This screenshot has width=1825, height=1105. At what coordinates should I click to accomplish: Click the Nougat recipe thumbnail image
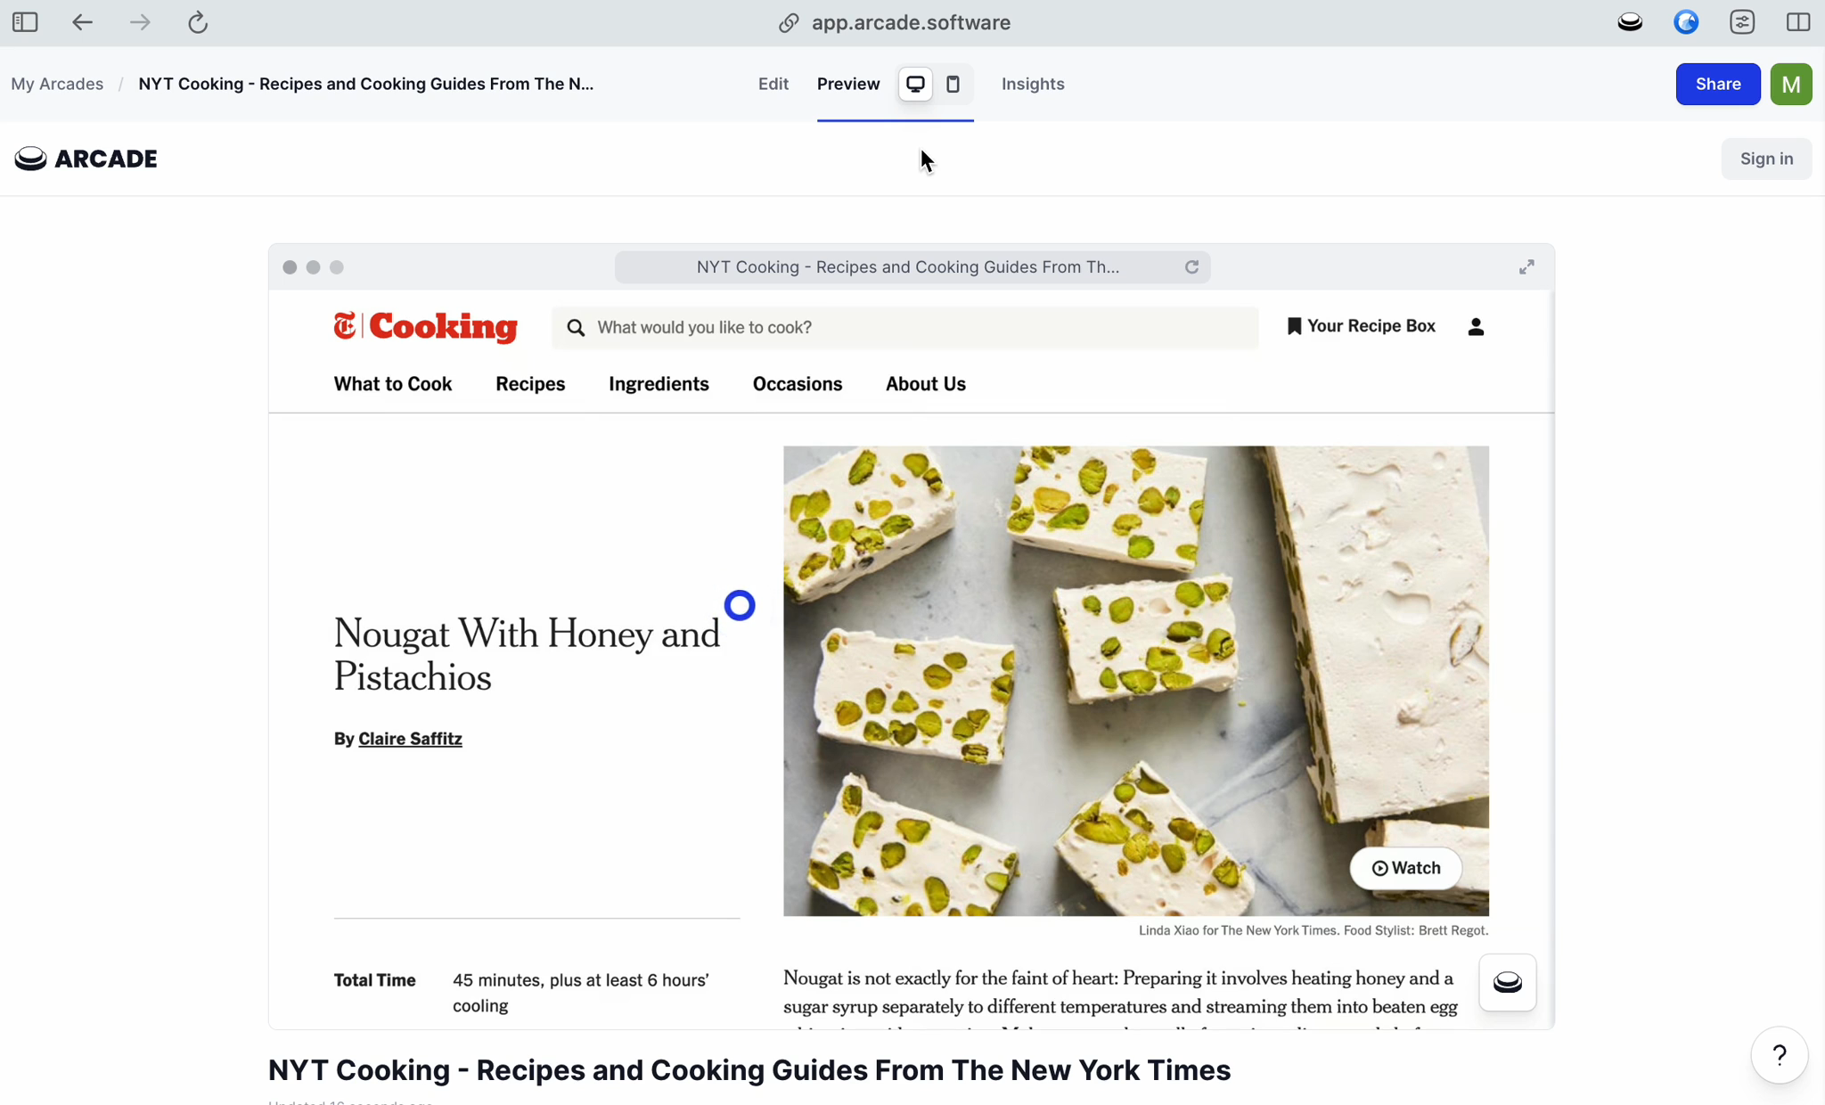coord(1135,680)
